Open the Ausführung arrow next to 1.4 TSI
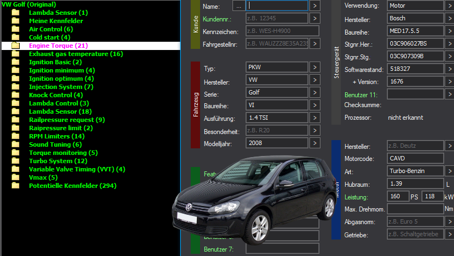The height and width of the screenshot is (256, 454). click(315, 118)
